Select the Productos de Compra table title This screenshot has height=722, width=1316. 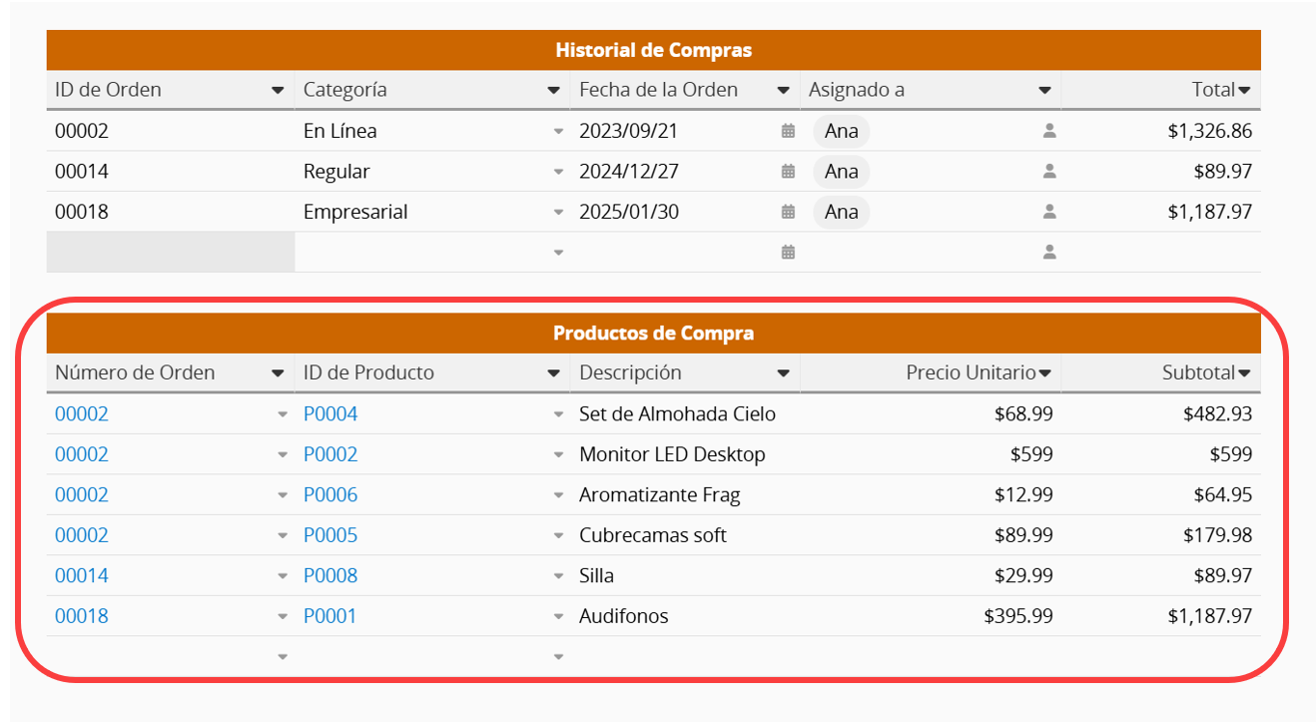tap(653, 333)
